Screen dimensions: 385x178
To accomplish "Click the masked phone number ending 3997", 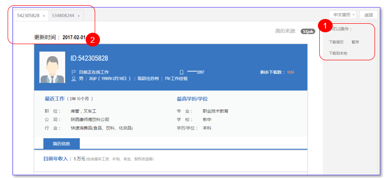I will click(x=196, y=72).
